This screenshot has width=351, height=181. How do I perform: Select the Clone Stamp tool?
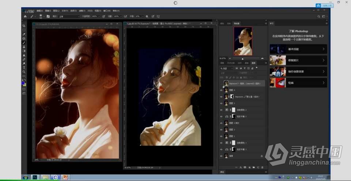(x=24, y=47)
